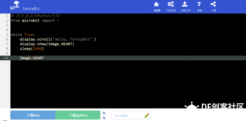Zoom in editor with magnifier plus
Image resolution: width=246 pixels, height=121 pixels.
104,113
